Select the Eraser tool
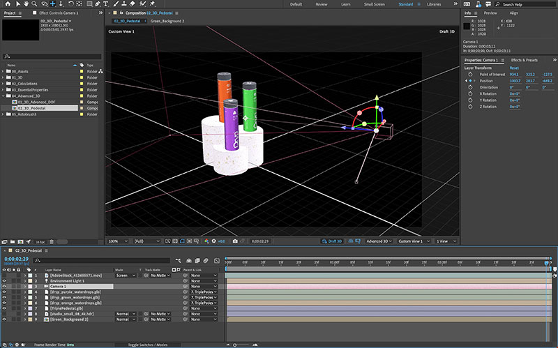558x348 pixels. 132,4
